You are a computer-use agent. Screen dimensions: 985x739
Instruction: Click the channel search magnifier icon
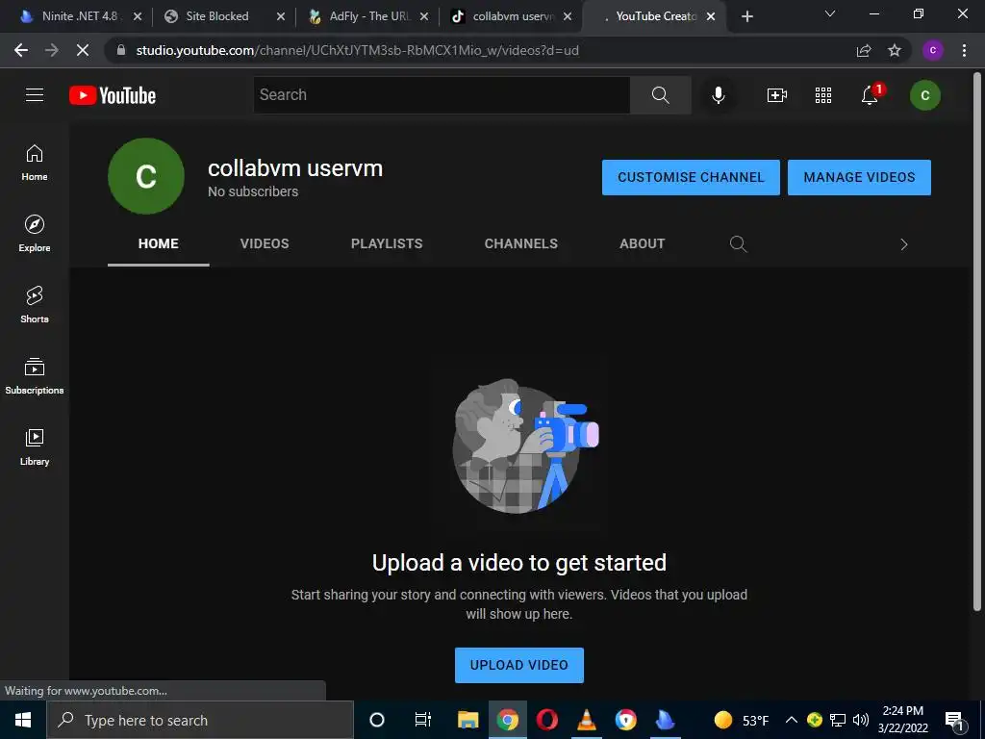pos(738,243)
